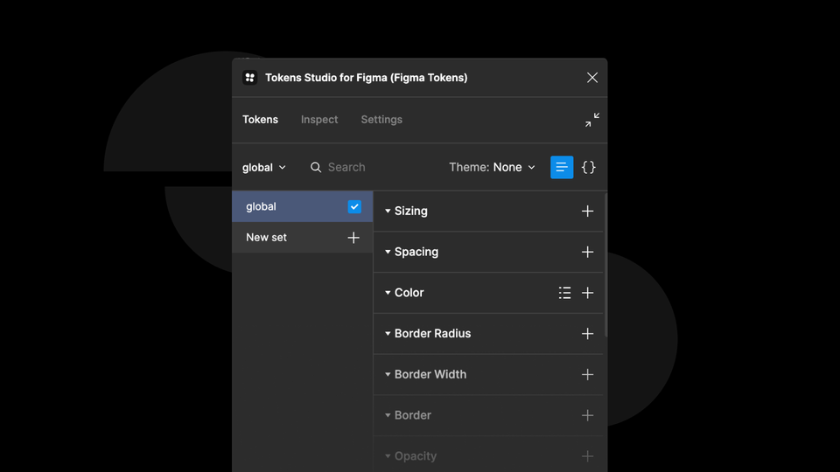
Task: Open the Inspect tab
Action: pyautogui.click(x=319, y=120)
